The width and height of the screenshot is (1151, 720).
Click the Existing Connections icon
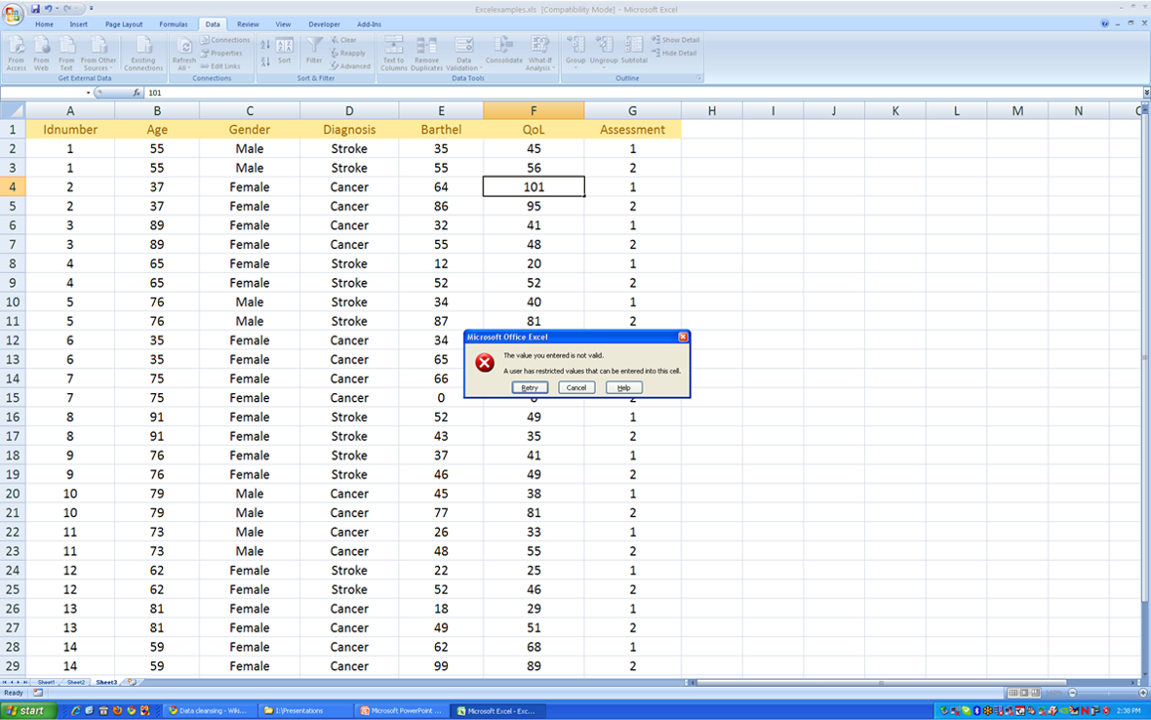tap(143, 46)
